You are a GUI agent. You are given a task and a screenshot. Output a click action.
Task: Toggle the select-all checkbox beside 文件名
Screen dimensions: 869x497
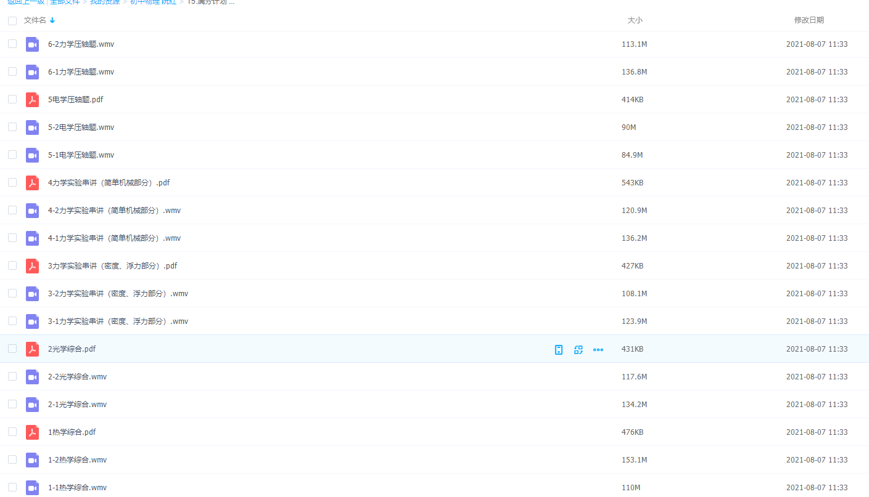12,21
